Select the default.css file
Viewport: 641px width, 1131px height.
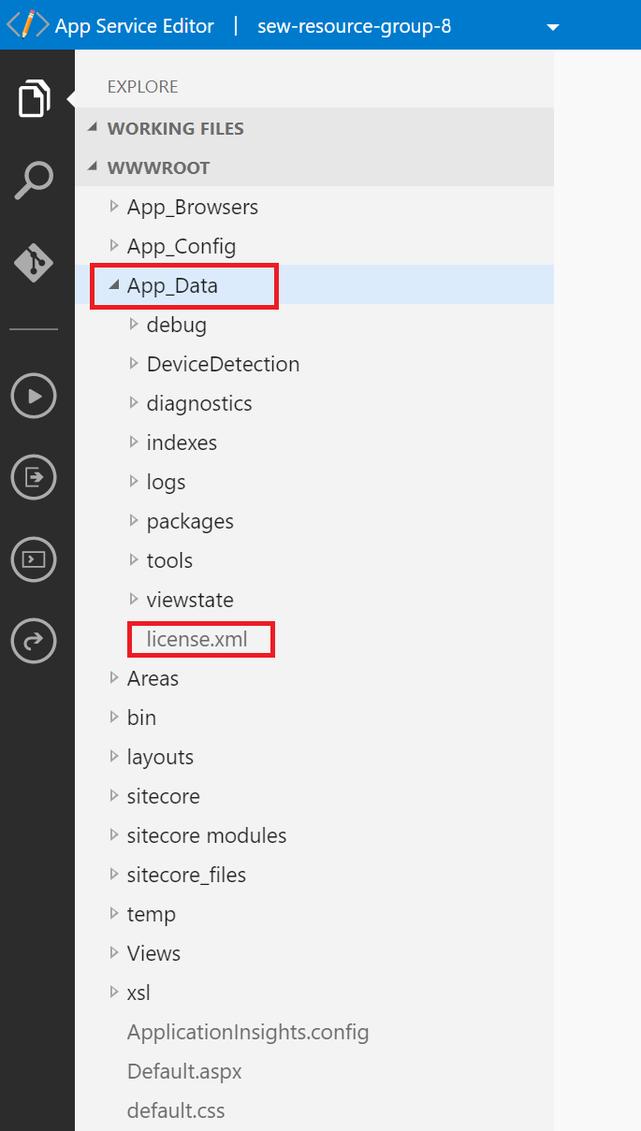(176, 1110)
